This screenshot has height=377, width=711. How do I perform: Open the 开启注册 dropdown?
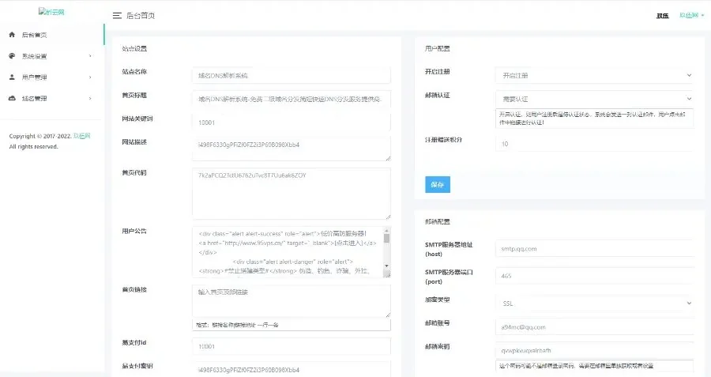tap(594, 75)
